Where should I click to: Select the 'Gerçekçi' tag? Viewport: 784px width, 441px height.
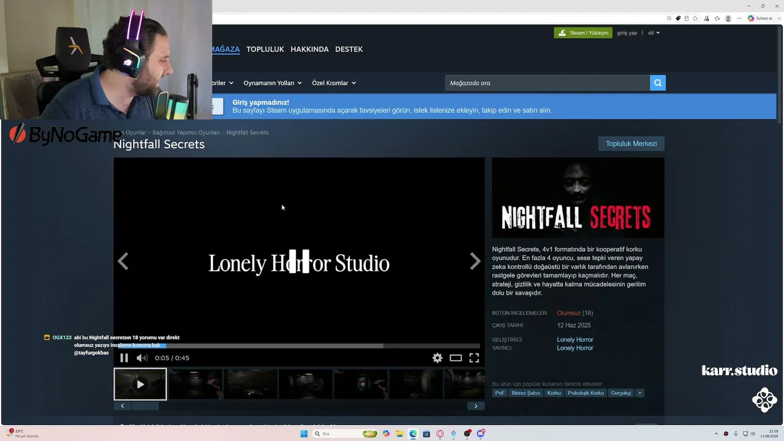620,393
